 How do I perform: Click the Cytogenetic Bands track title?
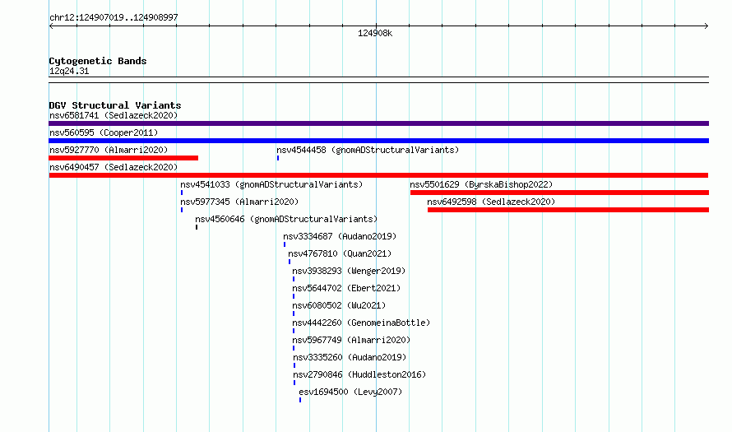(98, 61)
